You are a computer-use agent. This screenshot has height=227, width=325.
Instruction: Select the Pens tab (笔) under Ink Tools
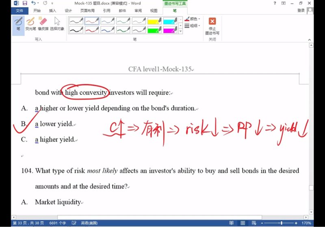[x=175, y=11]
